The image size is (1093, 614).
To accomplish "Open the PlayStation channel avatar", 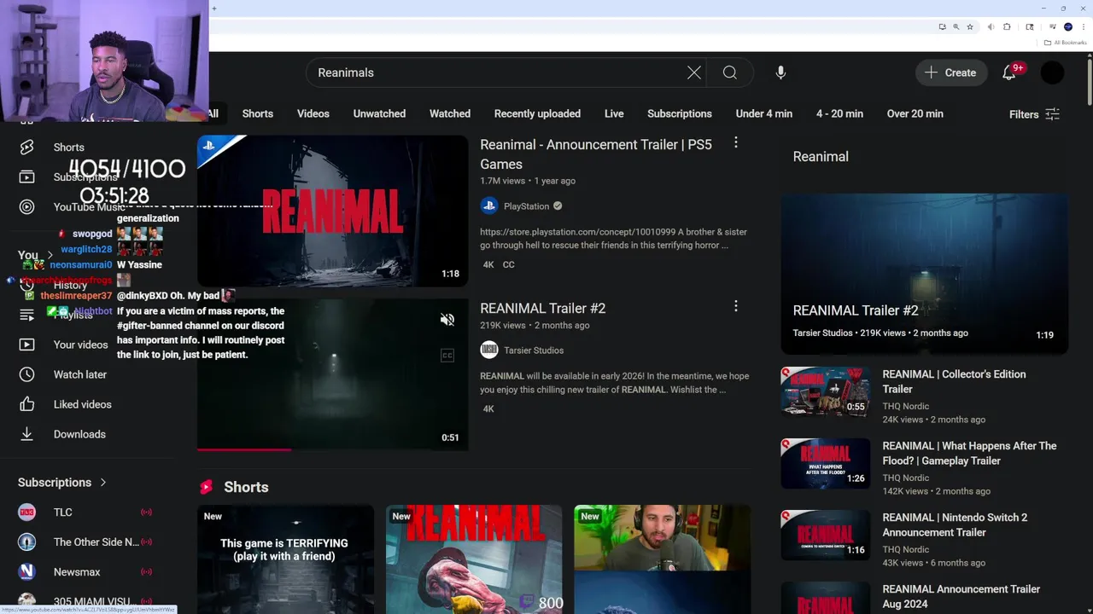I will pyautogui.click(x=489, y=206).
